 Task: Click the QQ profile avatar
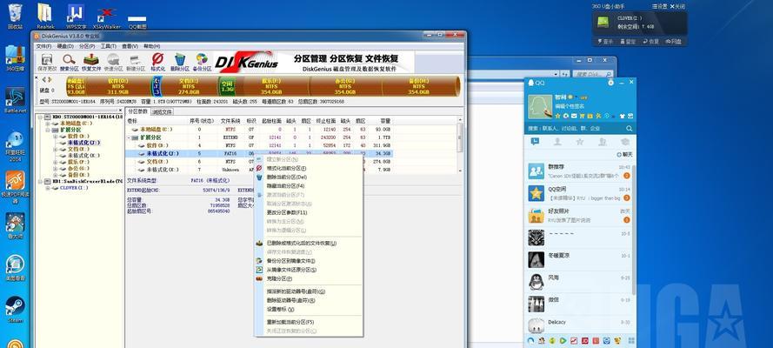[x=540, y=106]
